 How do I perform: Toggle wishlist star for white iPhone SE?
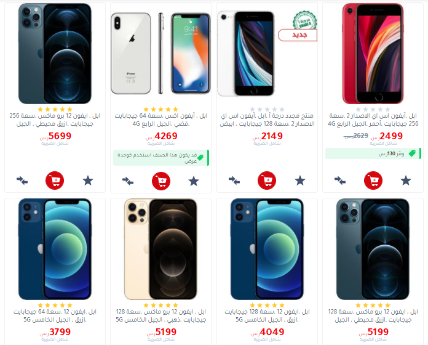300,181
